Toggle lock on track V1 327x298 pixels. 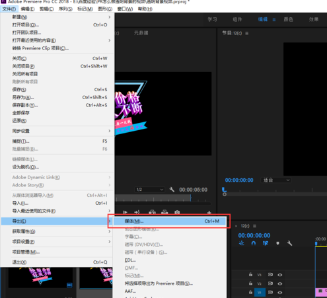click(250, 292)
